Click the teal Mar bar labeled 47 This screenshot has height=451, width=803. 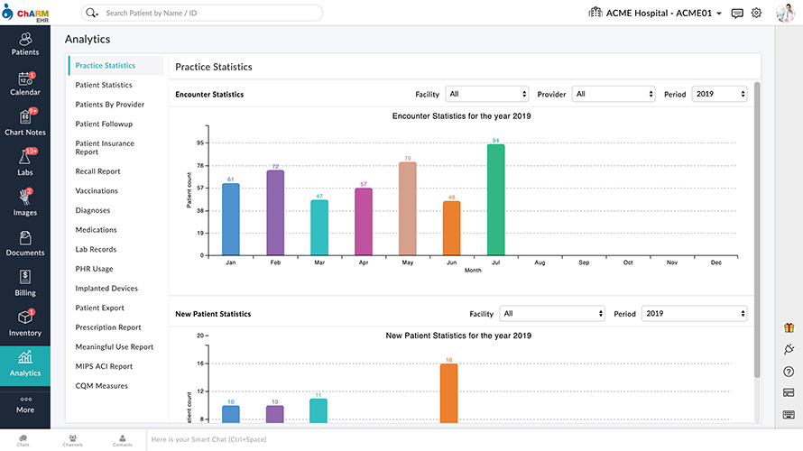click(x=319, y=227)
